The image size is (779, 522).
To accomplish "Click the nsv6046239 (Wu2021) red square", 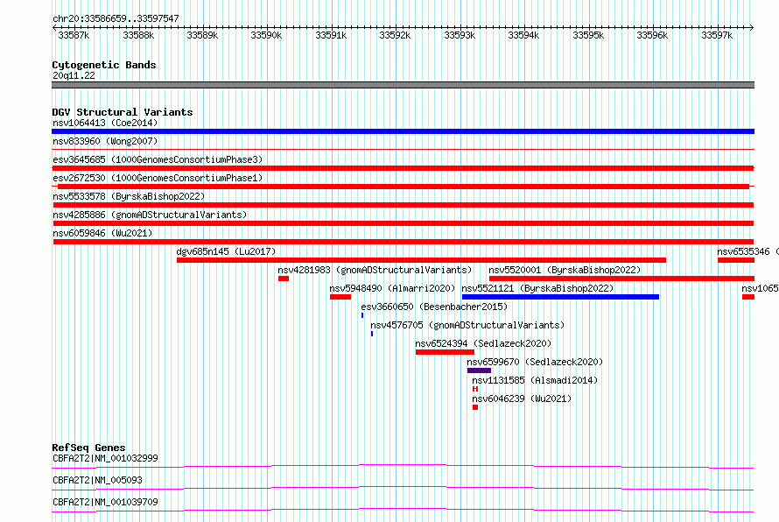I will pos(475,407).
